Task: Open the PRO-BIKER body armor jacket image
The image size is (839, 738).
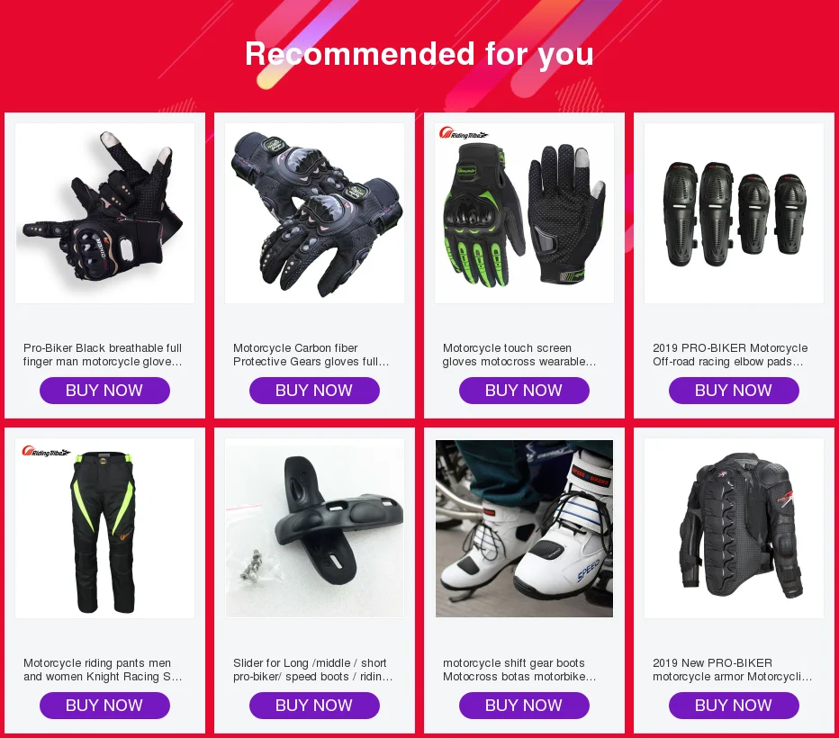Action: point(735,528)
